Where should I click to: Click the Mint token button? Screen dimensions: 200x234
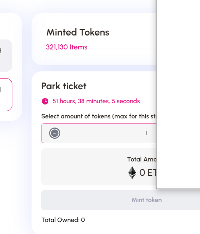[121, 200]
